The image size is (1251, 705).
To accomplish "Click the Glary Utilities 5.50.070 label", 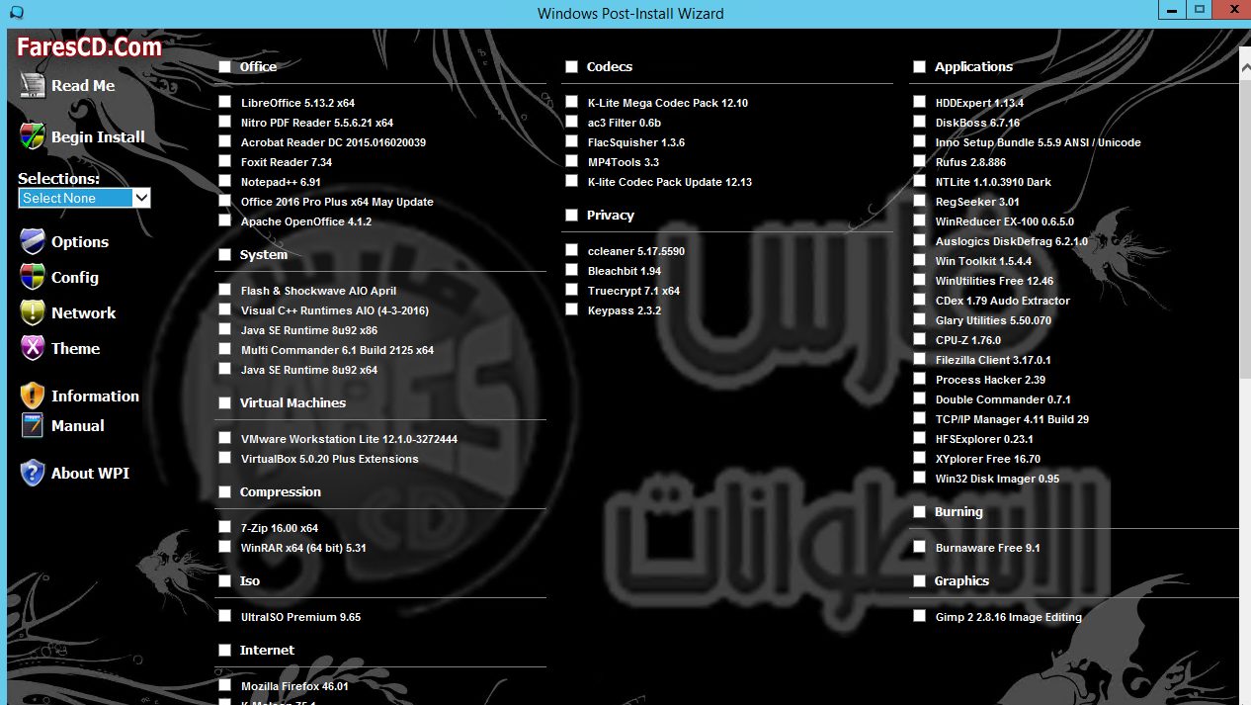I will click(x=993, y=320).
